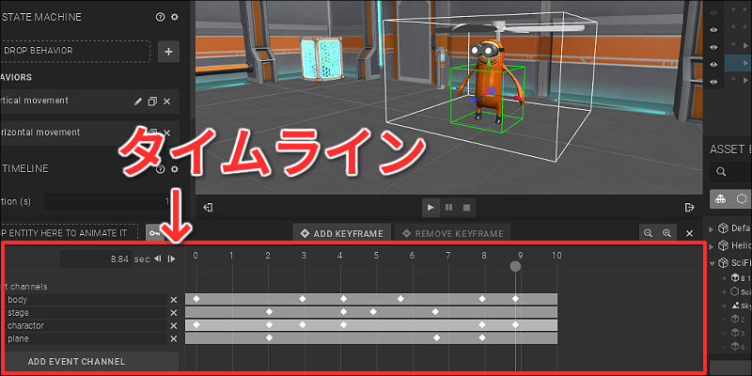Select the body keyframe at 3 seconds

point(302,299)
